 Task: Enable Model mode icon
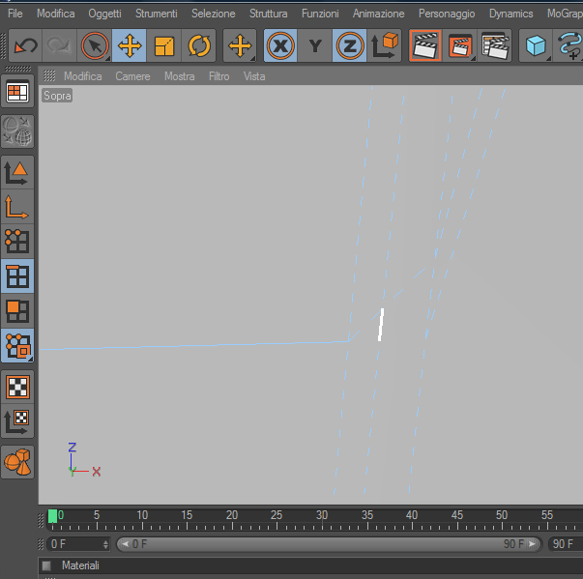(x=17, y=172)
